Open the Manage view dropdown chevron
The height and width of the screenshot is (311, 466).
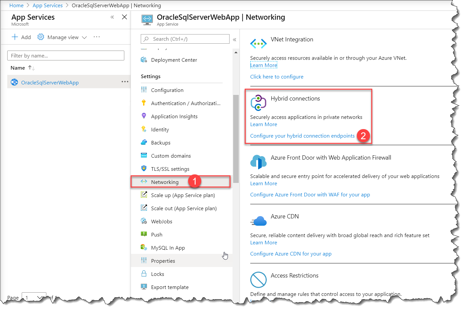[84, 37]
